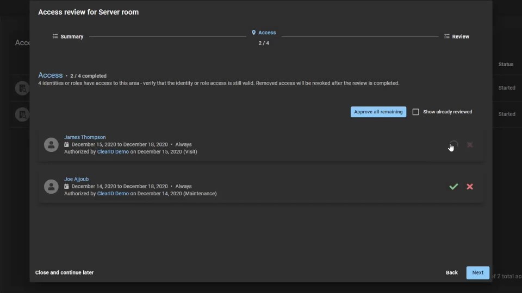Open the James Thompson identity link
The image size is (522, 293).
(85, 137)
